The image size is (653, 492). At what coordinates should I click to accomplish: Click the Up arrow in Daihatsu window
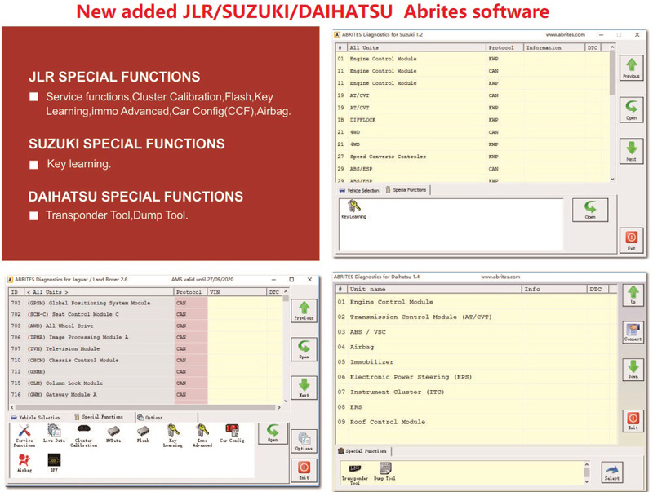tap(633, 296)
